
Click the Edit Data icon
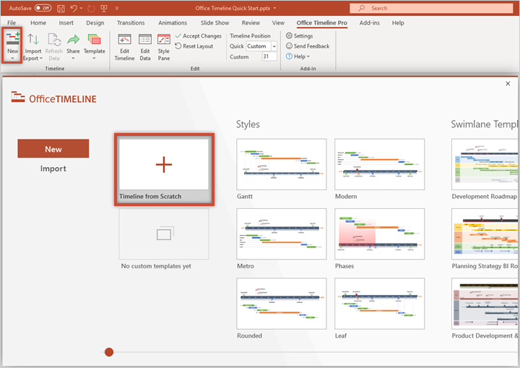pos(145,40)
